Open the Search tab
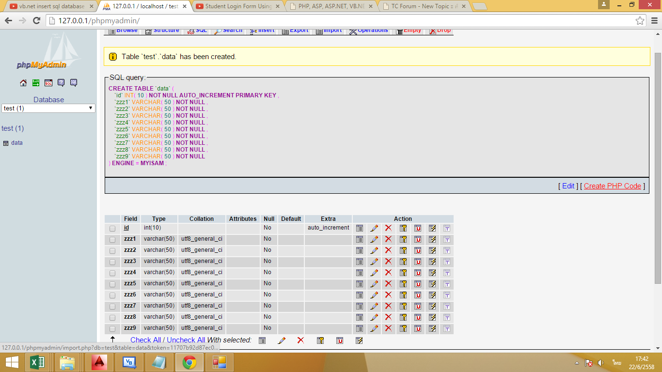The width and height of the screenshot is (662, 372). pos(229,31)
